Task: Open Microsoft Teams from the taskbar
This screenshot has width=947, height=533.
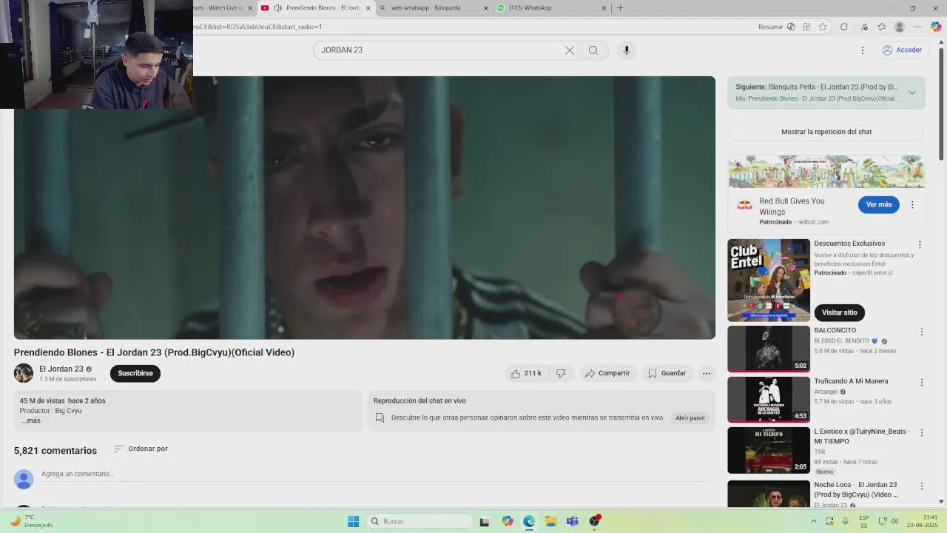Action: tap(572, 521)
